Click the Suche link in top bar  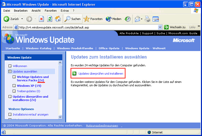(x=161, y=33)
